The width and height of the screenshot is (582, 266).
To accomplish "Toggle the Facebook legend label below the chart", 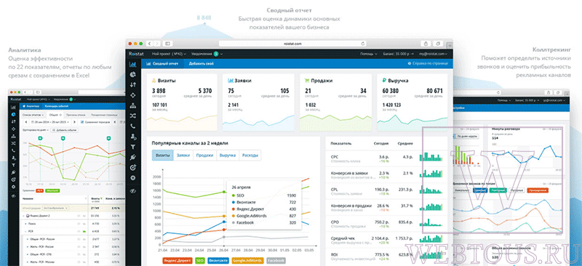I will coord(276,261).
